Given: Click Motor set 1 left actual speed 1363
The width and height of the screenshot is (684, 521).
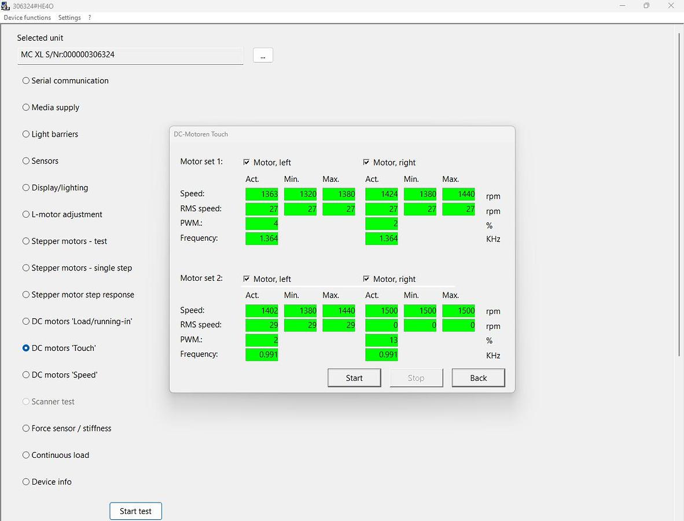Looking at the screenshot, I should (x=262, y=194).
